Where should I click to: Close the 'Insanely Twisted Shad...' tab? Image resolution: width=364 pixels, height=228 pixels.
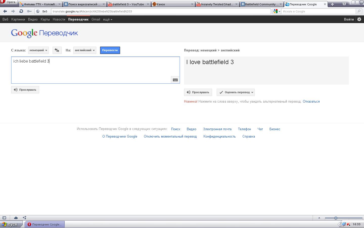(236, 4)
